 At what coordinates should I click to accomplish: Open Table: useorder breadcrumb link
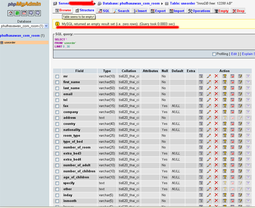(182, 3)
